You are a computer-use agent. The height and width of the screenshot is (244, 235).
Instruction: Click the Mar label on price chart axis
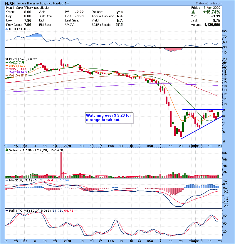[x=150, y=146]
